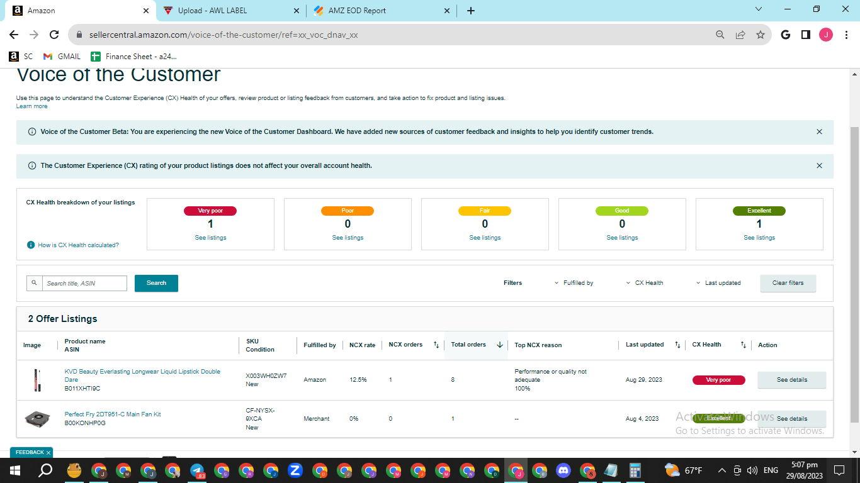Open the volume control in system tray
This screenshot has width=860, height=483.
pos(752,470)
